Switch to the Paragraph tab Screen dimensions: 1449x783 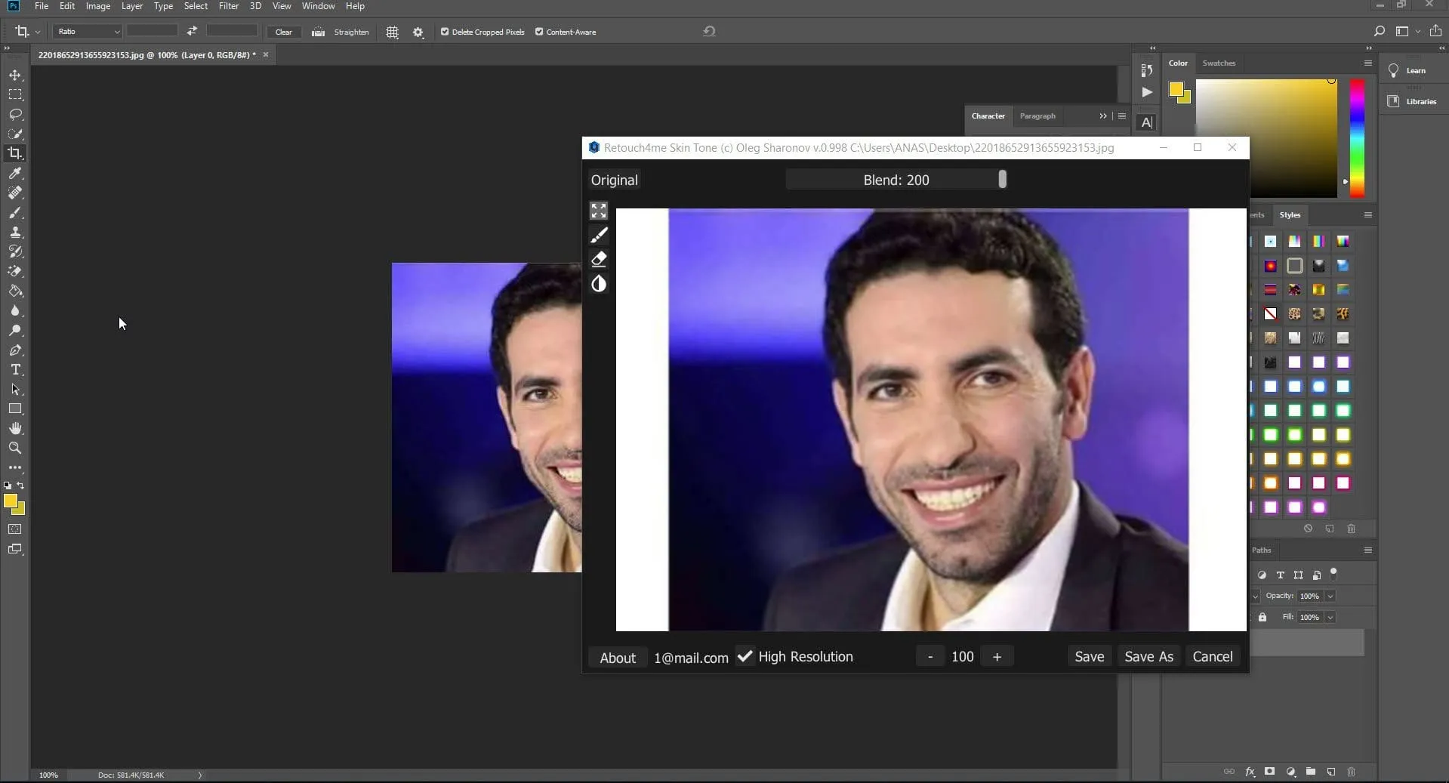[x=1037, y=116]
